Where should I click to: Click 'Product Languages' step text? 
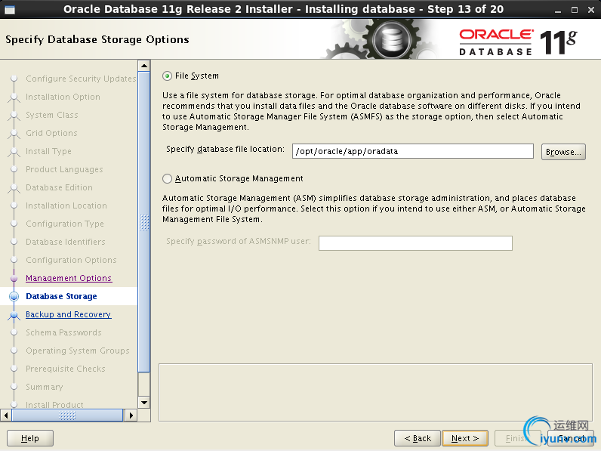pos(64,169)
